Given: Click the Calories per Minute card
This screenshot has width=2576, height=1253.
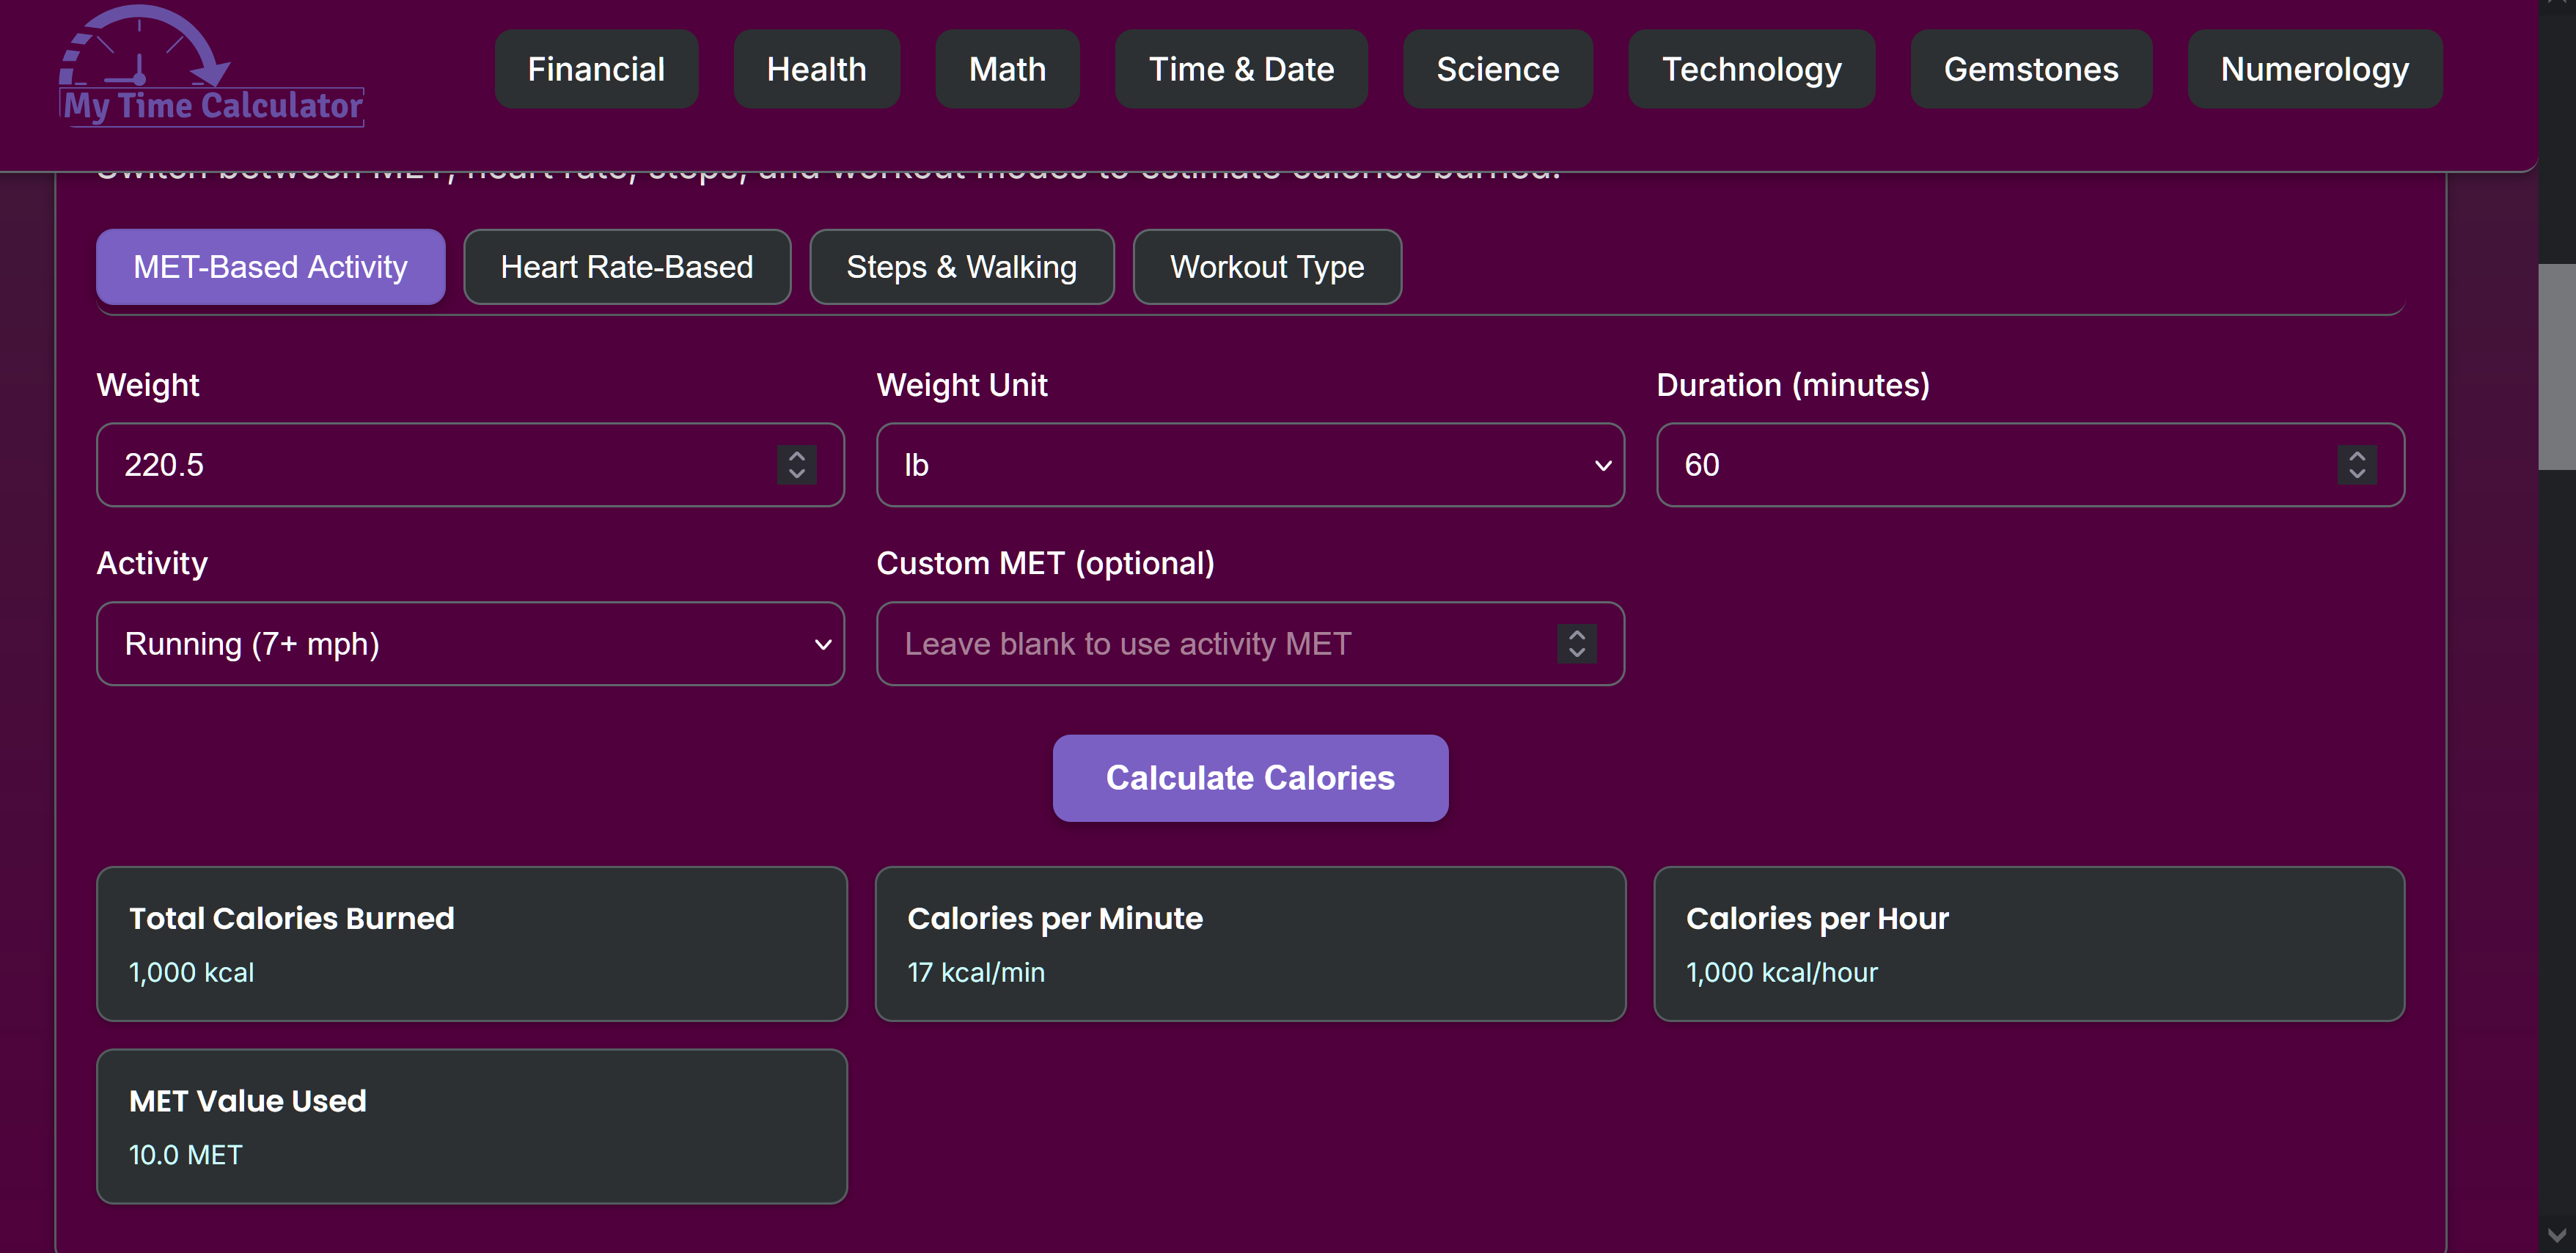Looking at the screenshot, I should coord(1250,944).
